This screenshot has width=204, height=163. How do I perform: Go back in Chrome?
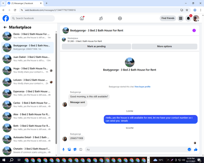coord(4,10)
